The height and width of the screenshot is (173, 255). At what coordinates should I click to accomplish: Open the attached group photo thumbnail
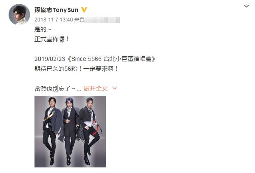point(70,131)
